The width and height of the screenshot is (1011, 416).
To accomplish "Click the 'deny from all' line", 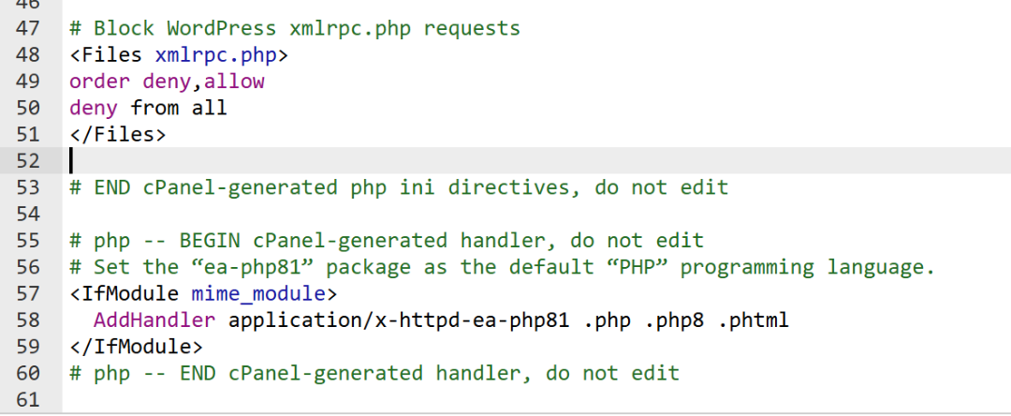I will [148, 108].
